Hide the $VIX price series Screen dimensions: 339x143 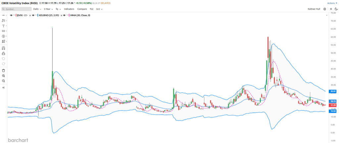(x=11, y=15)
